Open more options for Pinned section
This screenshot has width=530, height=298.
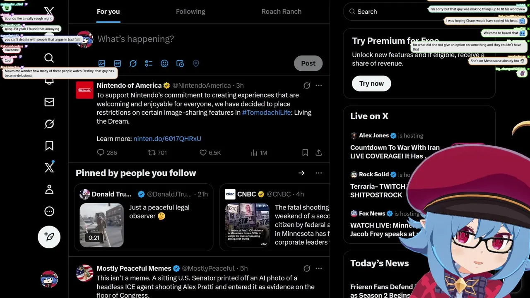(319, 173)
